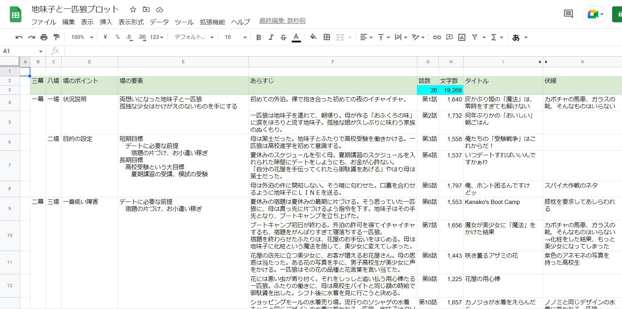This screenshot has width=622, height=309.
Task: Open the borders tool
Action: [327, 37]
